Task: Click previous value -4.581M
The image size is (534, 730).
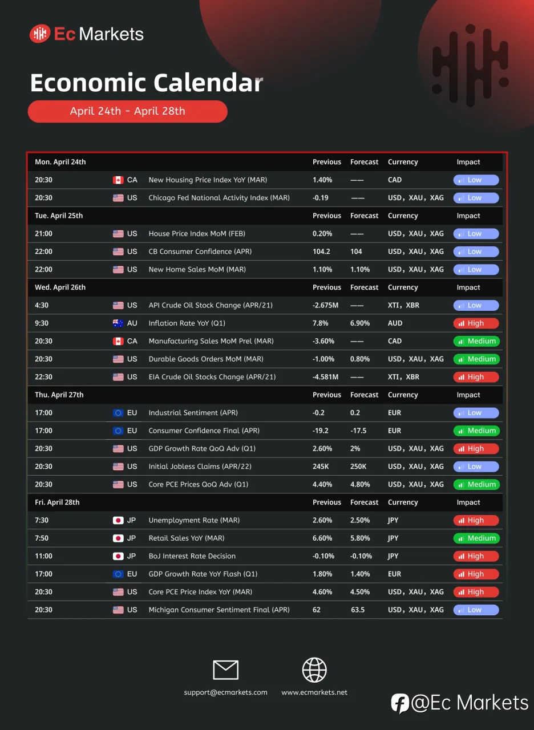Action: point(326,377)
